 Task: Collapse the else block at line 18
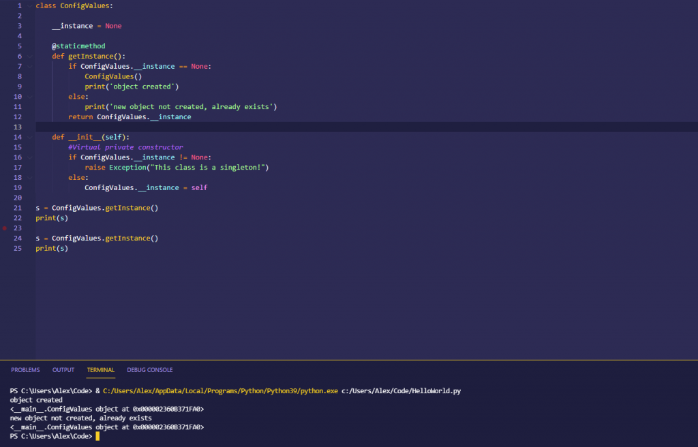pyautogui.click(x=30, y=177)
